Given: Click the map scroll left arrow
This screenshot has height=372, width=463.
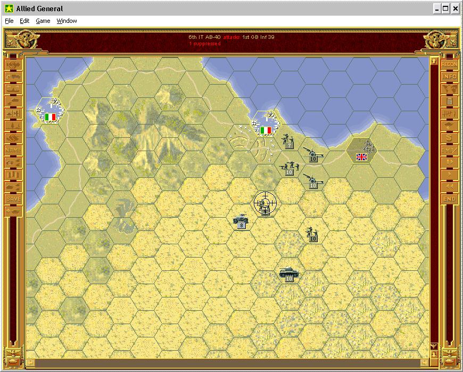Looking at the screenshot, I should [31, 362].
